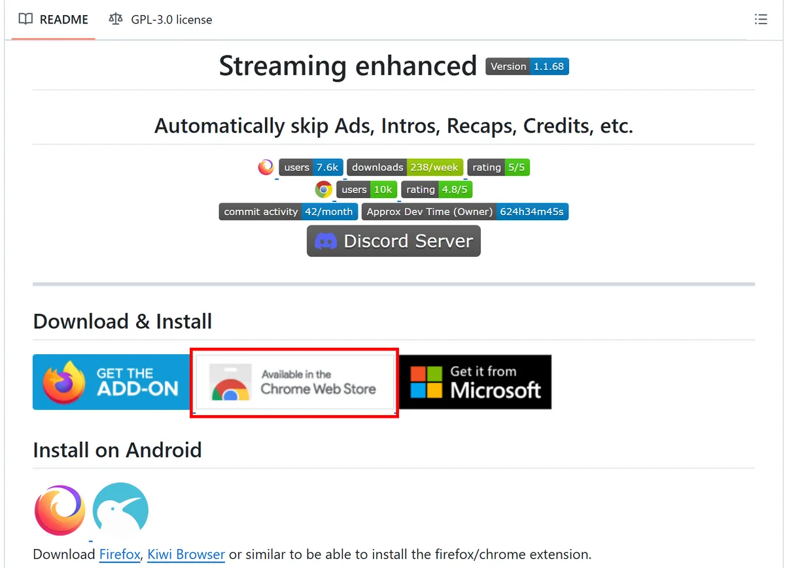
Task: Click the Install on Android heading
Action: 118,450
